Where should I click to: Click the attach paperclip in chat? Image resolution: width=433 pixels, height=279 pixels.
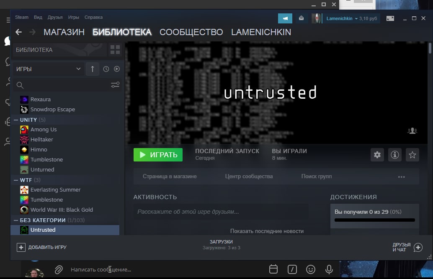(59, 270)
